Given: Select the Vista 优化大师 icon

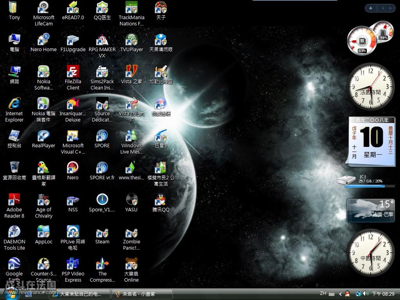Looking at the screenshot, I should 131,103.
